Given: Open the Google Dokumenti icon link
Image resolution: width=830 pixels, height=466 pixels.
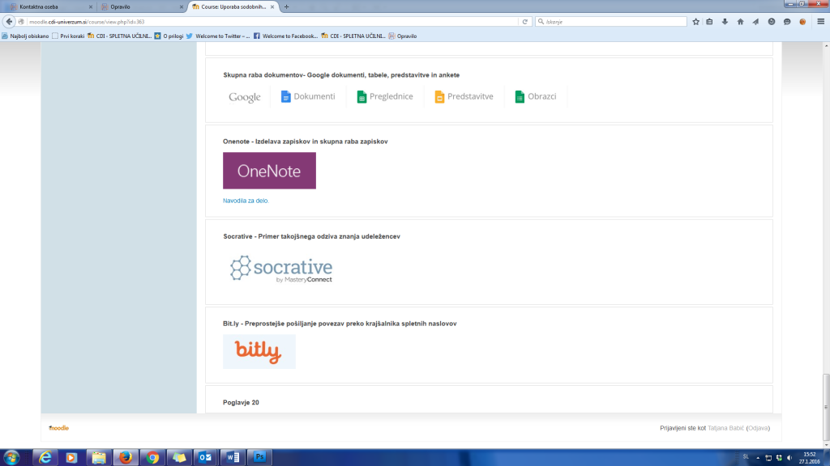Looking at the screenshot, I should (307, 96).
